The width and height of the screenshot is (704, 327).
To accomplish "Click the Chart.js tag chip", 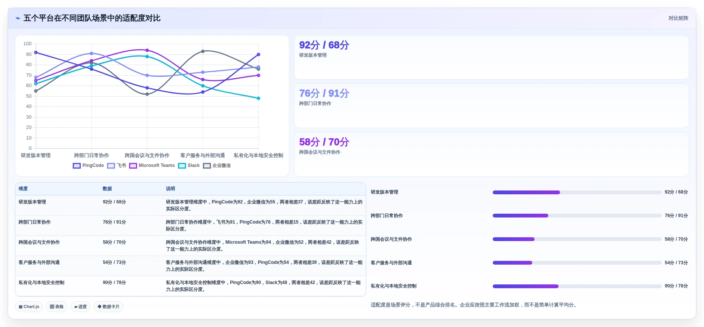I will pyautogui.click(x=29, y=306).
